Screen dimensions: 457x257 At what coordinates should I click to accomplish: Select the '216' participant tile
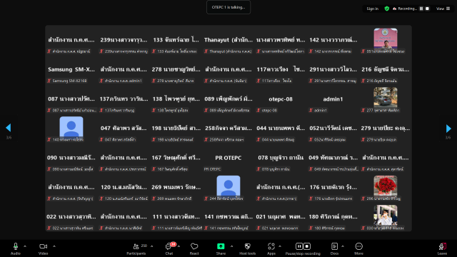pos(386,70)
